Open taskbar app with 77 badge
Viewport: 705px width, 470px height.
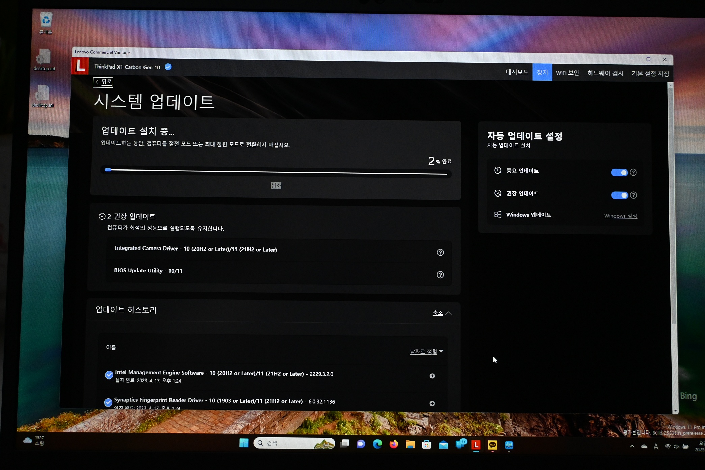tap(461, 444)
